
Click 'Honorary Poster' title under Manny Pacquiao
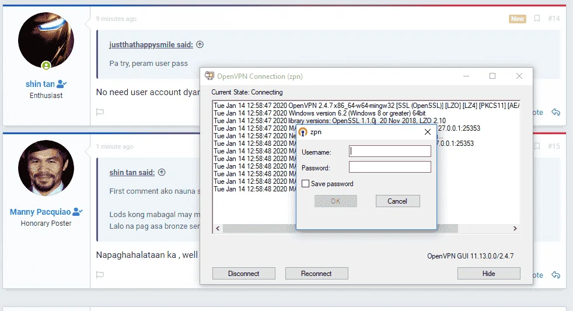[x=46, y=223]
